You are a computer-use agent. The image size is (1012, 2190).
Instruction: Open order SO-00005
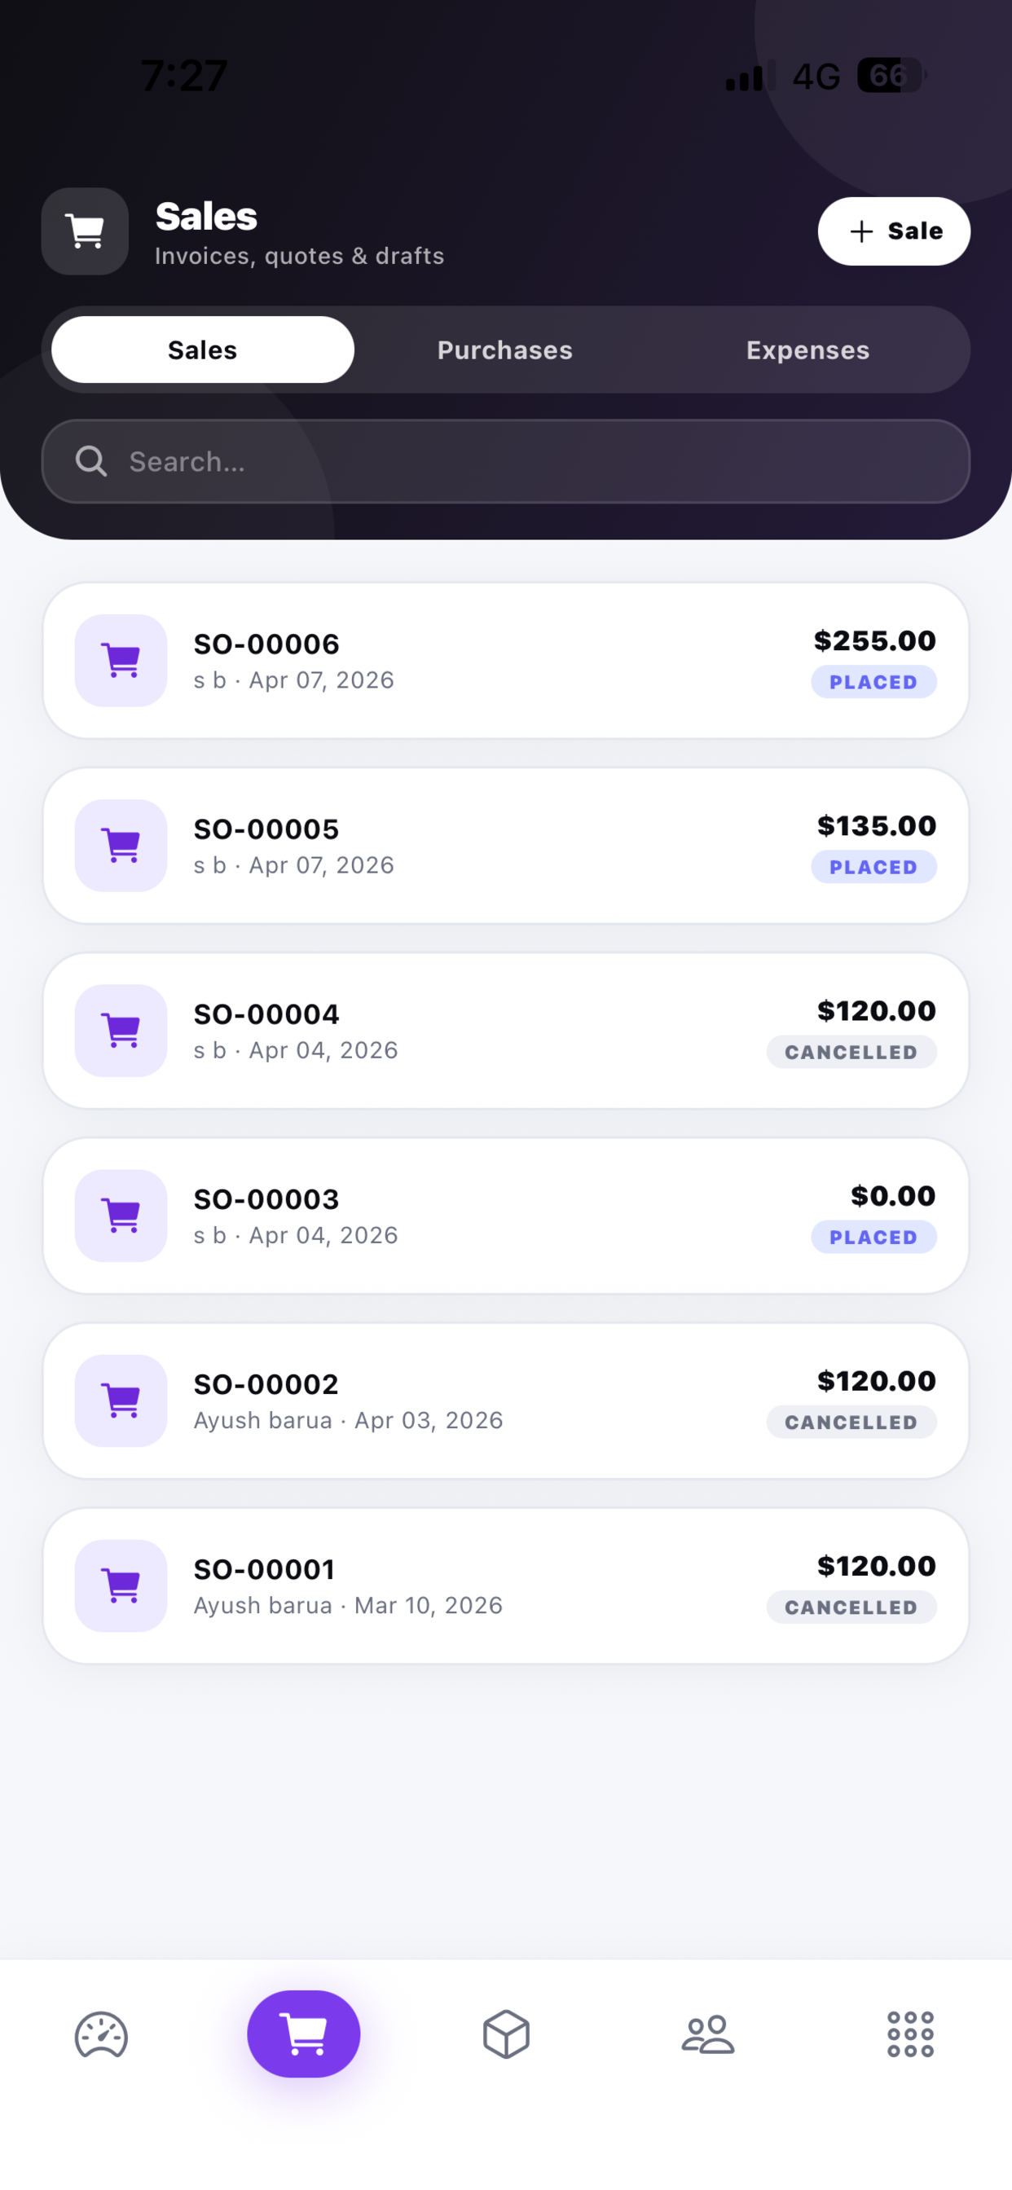click(x=506, y=846)
